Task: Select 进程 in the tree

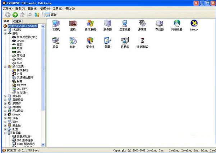Action: [x=19, y=74]
